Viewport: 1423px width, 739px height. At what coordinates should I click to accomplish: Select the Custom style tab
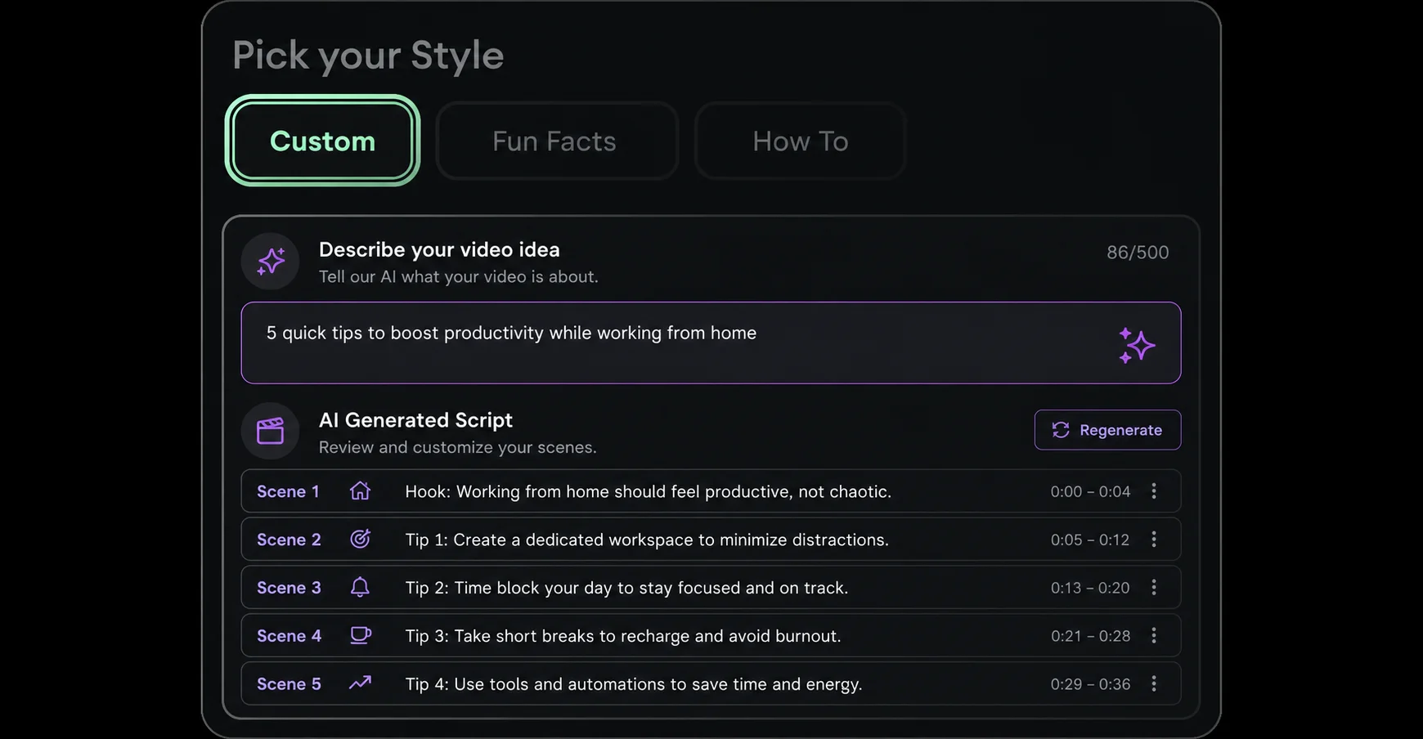[322, 141]
